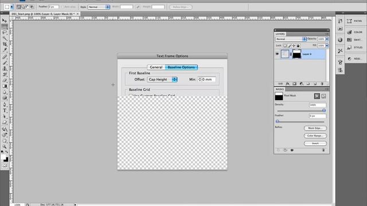Delete layer using the Layers panel trash icon
This screenshot has height=206, width=367.
click(x=322, y=84)
